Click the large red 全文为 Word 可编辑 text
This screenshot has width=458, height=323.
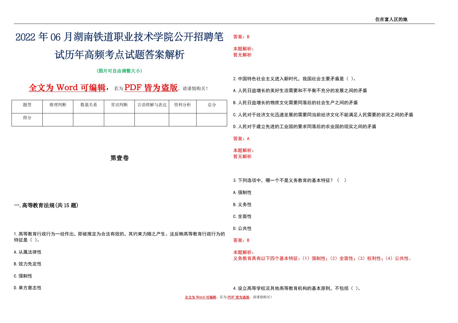[67, 88]
